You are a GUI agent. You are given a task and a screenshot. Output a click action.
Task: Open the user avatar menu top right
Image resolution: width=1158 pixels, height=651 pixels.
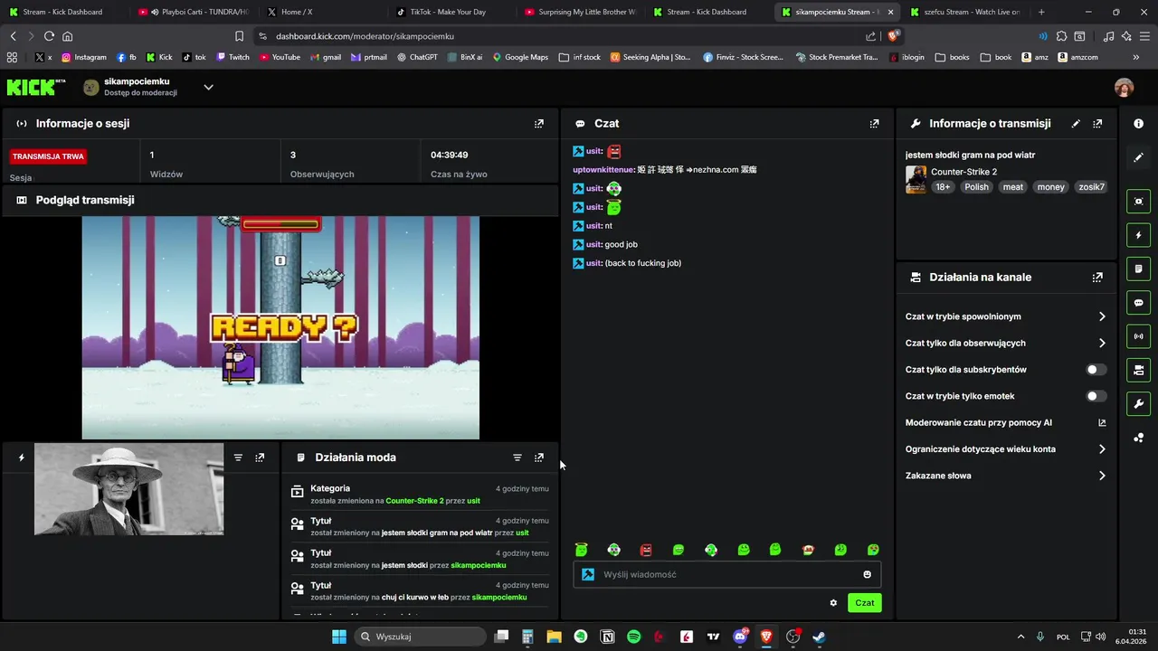(1124, 88)
